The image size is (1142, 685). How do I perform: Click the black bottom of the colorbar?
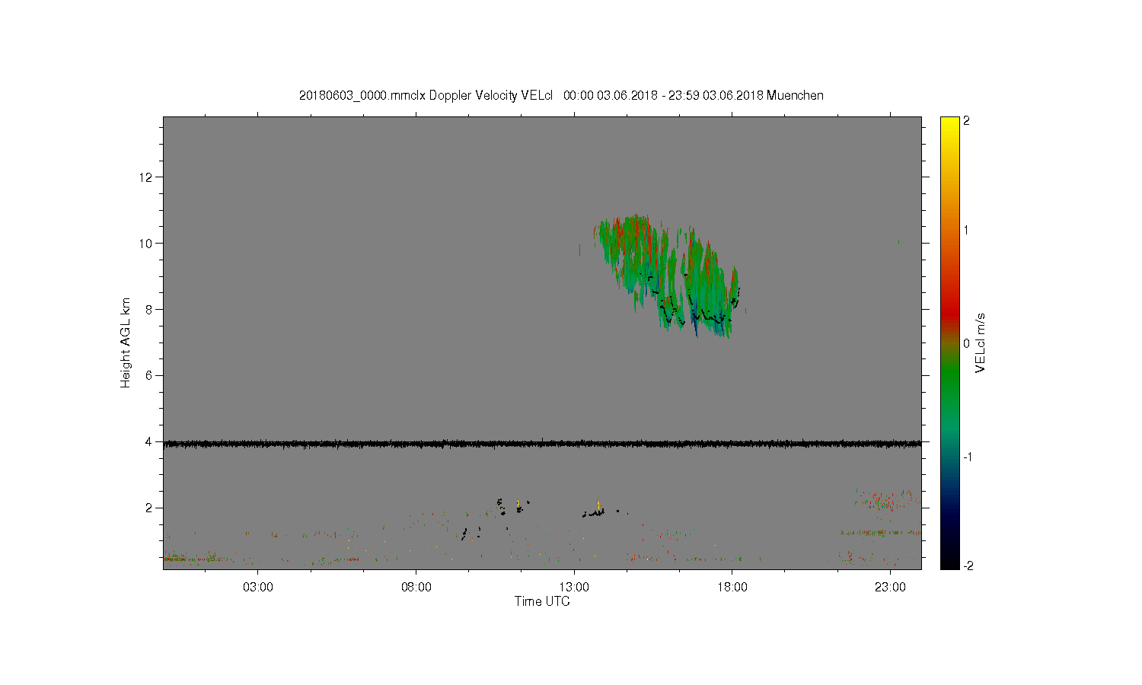(x=949, y=562)
